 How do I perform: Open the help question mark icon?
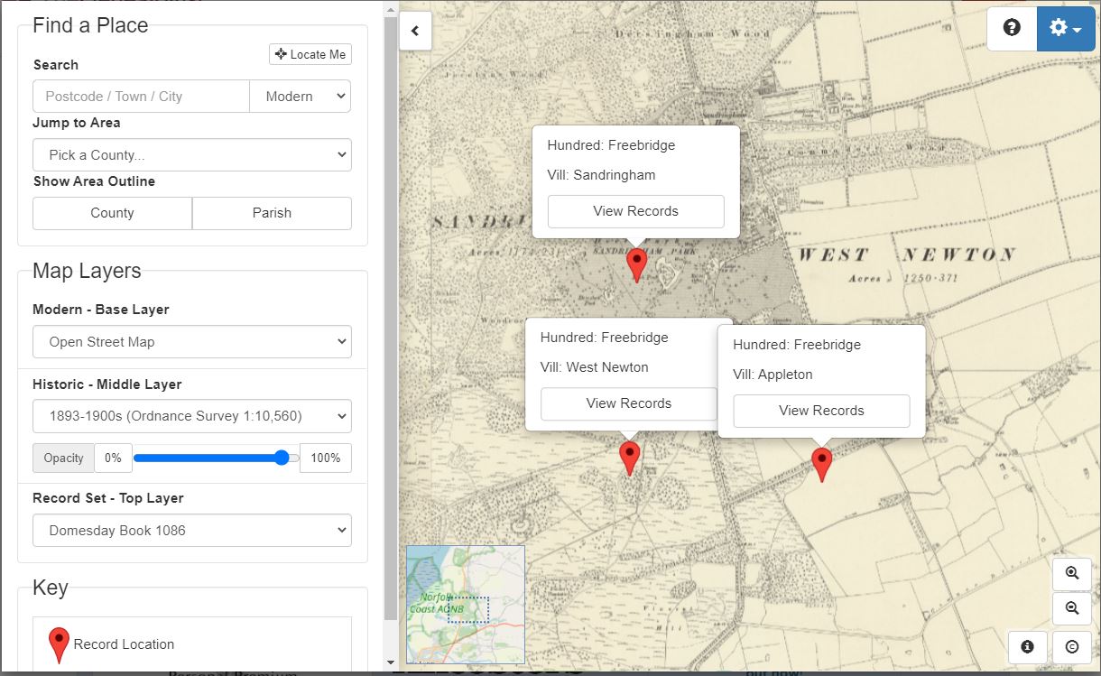(x=1012, y=29)
